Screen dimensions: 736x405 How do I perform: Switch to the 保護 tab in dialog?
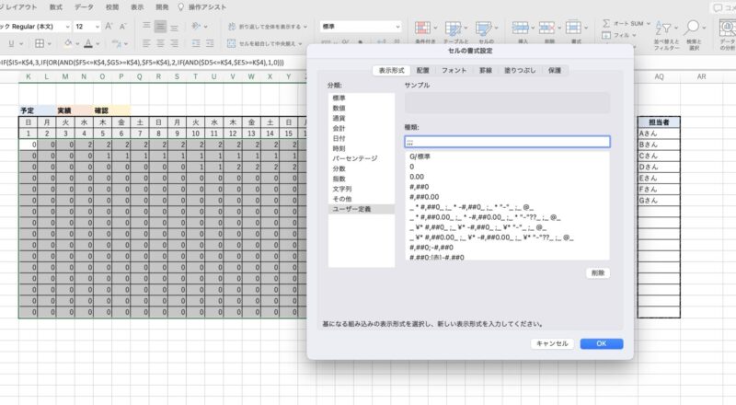(555, 71)
